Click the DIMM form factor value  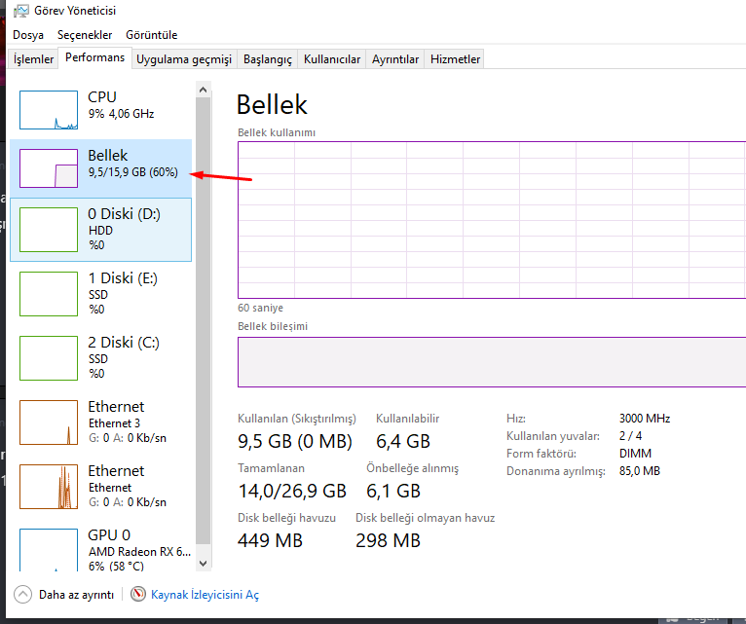635,454
